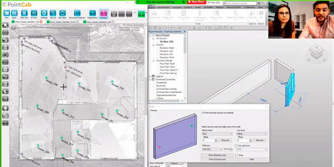The image size is (334, 167).
Task: Launch the Advanced Importer tool
Action: 77,13
